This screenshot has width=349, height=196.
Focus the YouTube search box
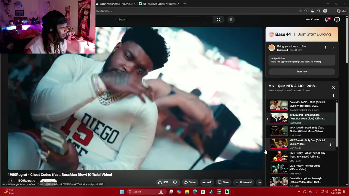tap(164, 20)
